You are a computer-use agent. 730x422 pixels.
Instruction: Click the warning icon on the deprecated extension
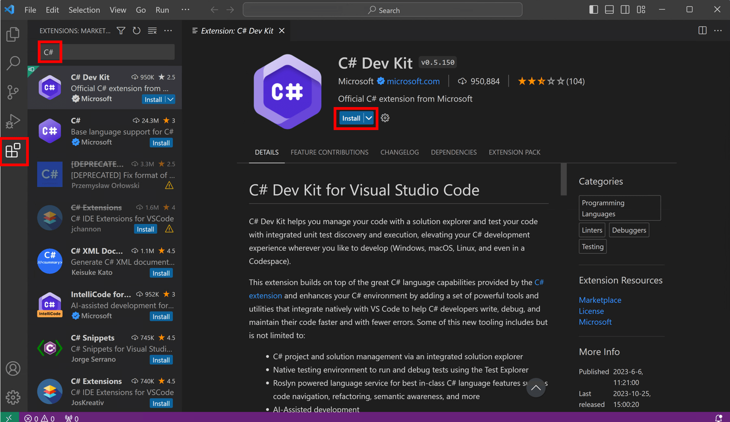(x=169, y=185)
